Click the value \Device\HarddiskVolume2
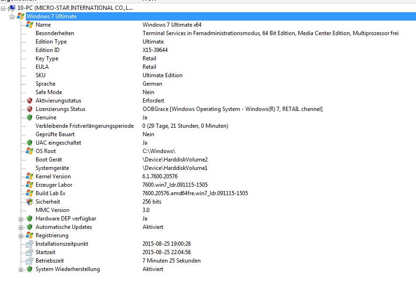 pos(175,160)
